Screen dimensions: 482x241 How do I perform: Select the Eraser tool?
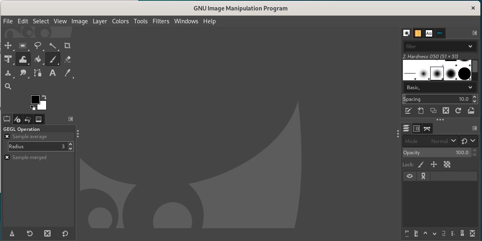[67, 59]
